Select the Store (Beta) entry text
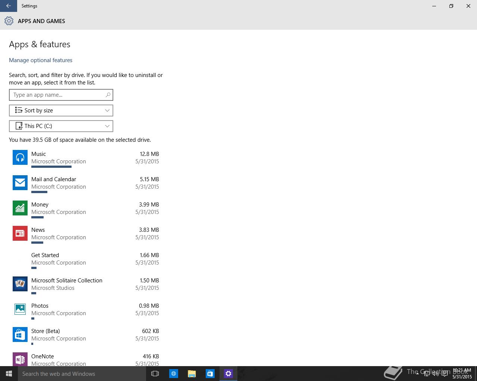The image size is (477, 381). pyautogui.click(x=45, y=331)
